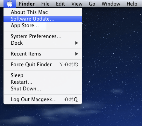Image resolution: width=142 pixels, height=126 pixels.
Task: Select Restart from the Apple menu
Action: click(x=43, y=82)
